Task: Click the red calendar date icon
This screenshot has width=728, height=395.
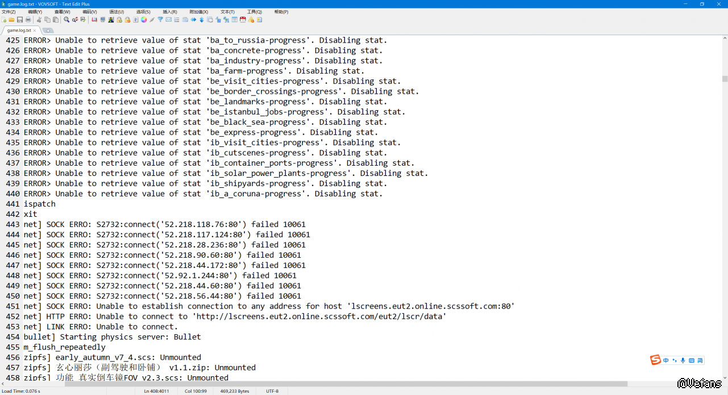Action: [x=243, y=20]
